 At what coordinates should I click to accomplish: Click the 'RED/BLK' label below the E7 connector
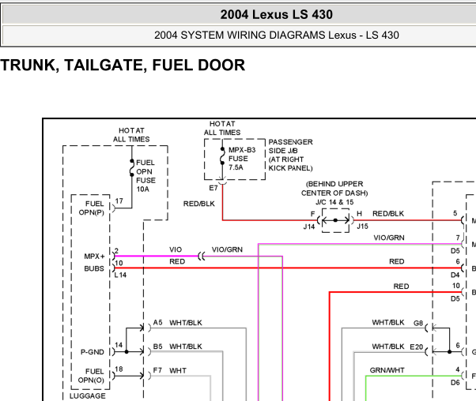click(x=198, y=204)
